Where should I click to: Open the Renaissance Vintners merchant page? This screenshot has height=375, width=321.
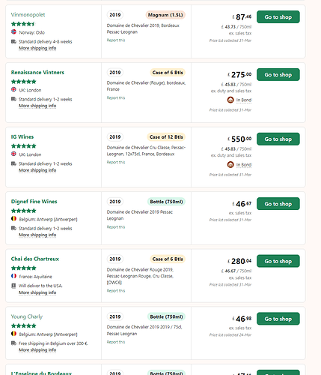point(37,72)
